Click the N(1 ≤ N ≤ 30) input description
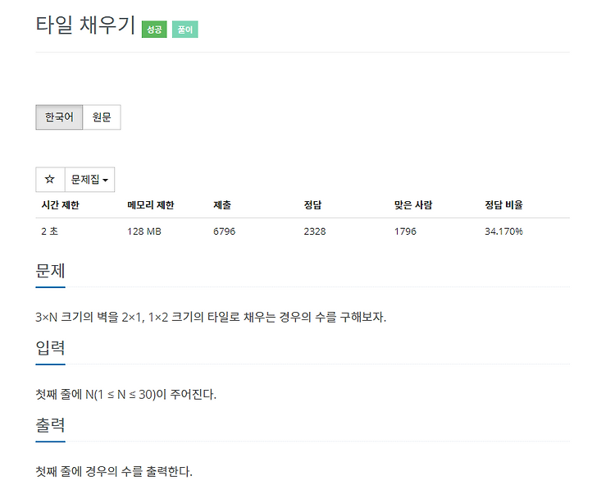Screen dimensions: 615x490 [x=126, y=394]
